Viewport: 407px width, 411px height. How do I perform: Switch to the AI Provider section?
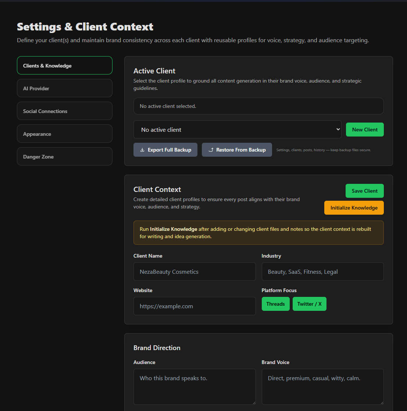click(64, 88)
